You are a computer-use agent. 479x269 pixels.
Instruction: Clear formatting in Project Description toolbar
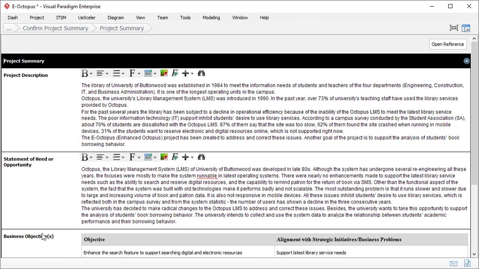[x=175, y=73]
